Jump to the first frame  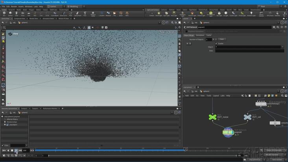(x=4, y=151)
